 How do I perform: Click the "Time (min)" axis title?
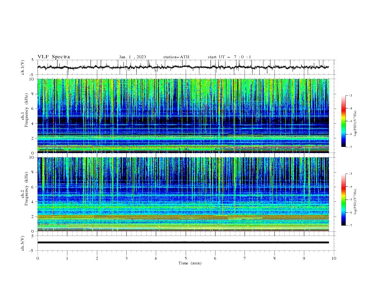(x=190, y=263)
